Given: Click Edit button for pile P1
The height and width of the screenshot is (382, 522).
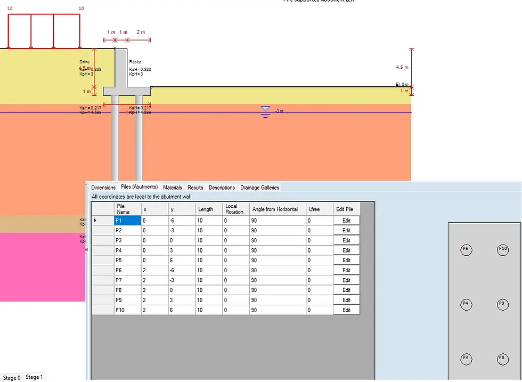Looking at the screenshot, I should [347, 221].
